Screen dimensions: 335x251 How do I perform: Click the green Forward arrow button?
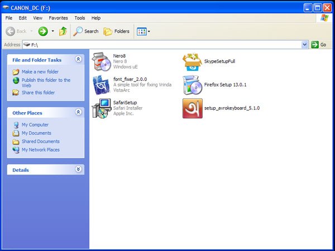click(x=43, y=31)
